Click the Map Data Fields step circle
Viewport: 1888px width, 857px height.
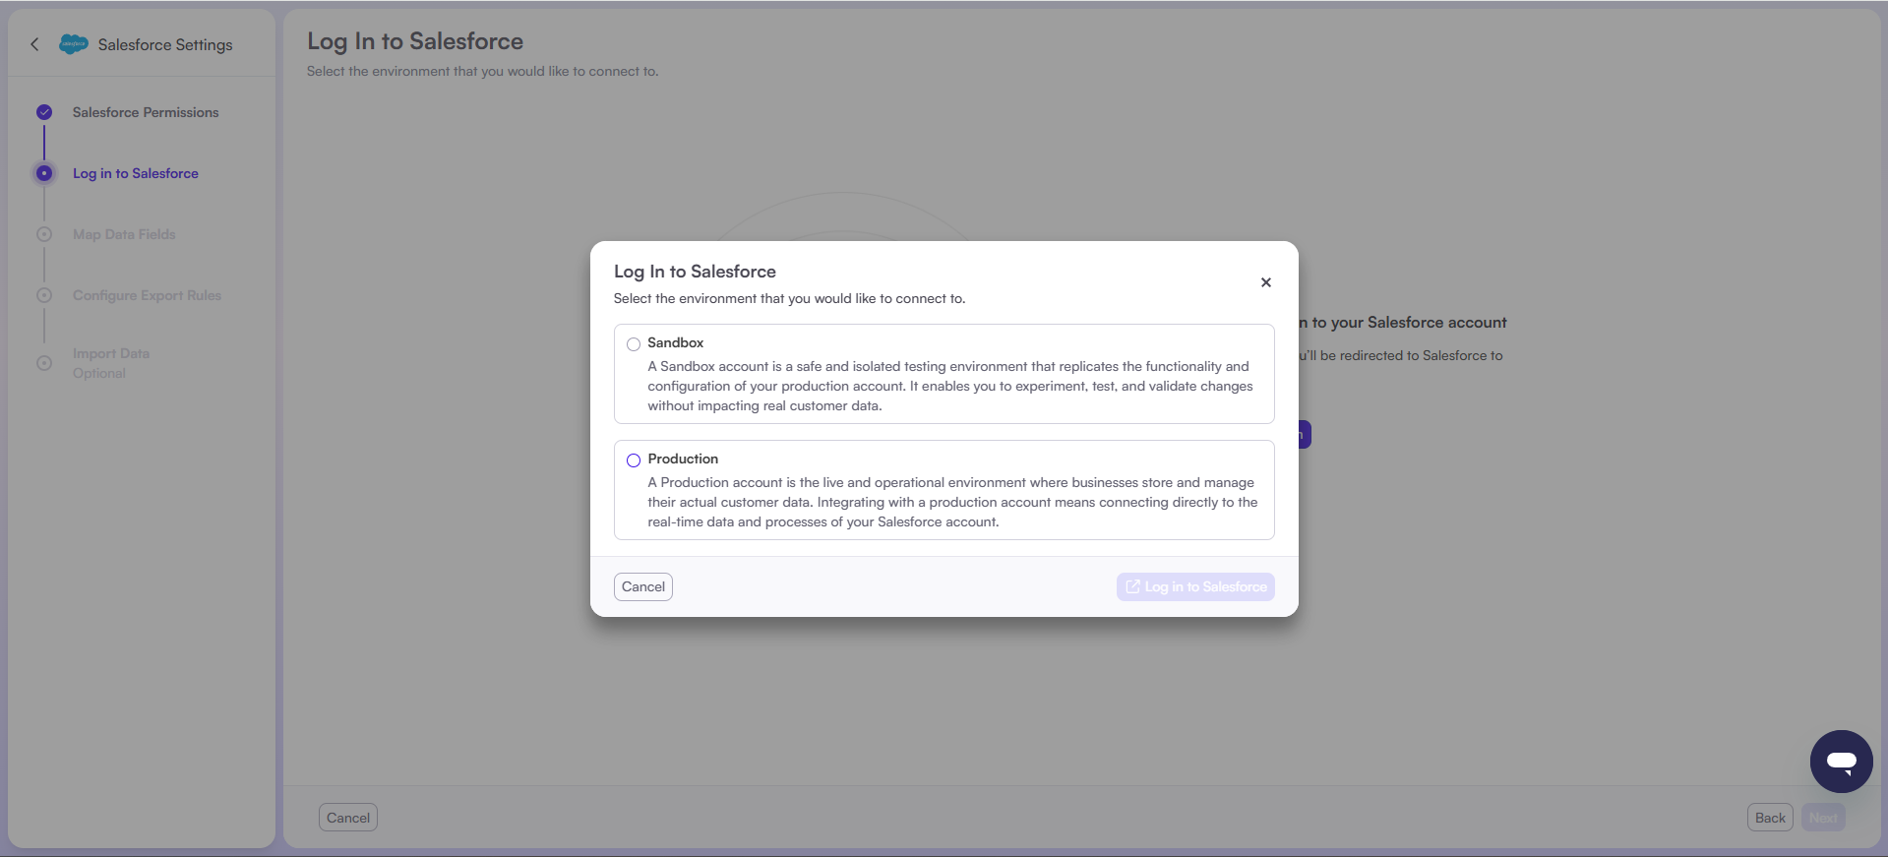pyautogui.click(x=44, y=234)
